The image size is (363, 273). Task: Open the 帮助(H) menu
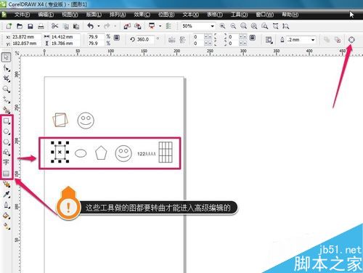pos(290,15)
